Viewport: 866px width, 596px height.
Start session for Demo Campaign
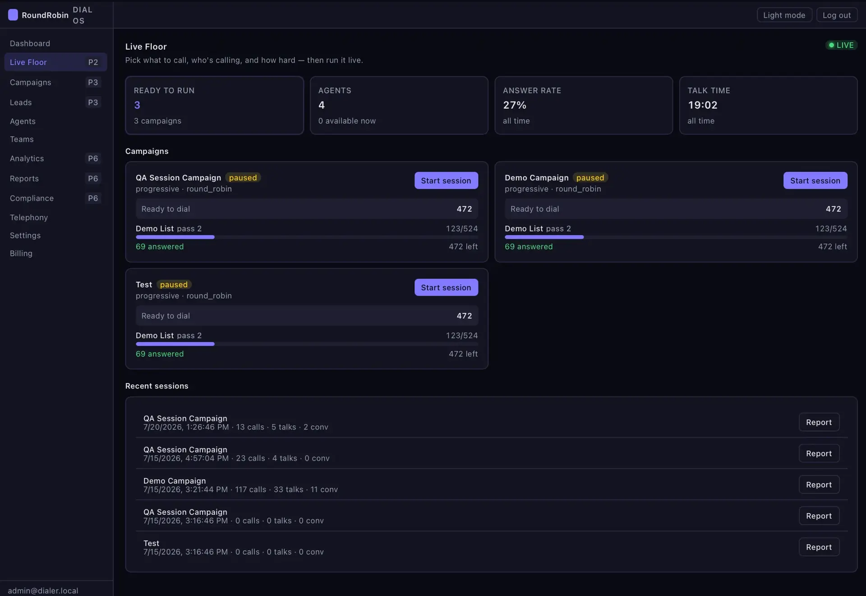click(x=815, y=180)
